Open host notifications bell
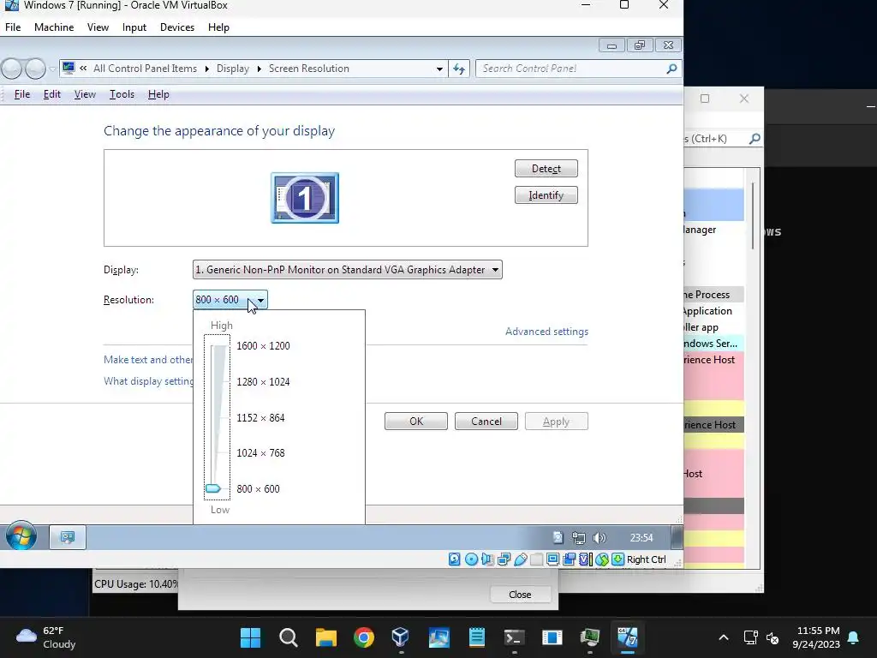 854,637
